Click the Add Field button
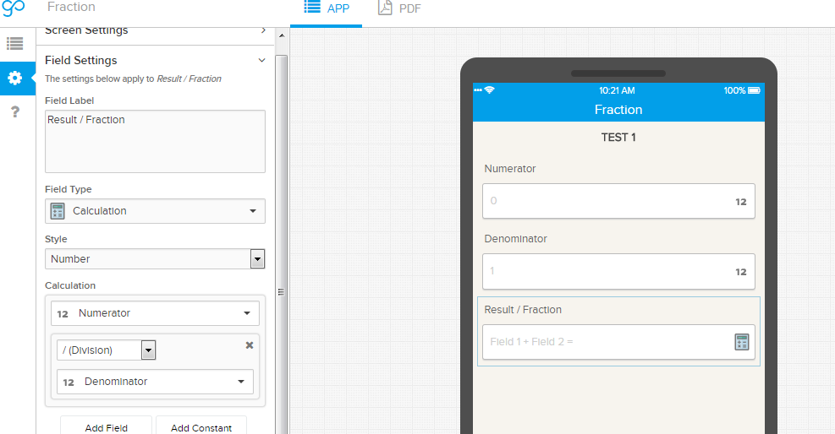 pos(106,427)
